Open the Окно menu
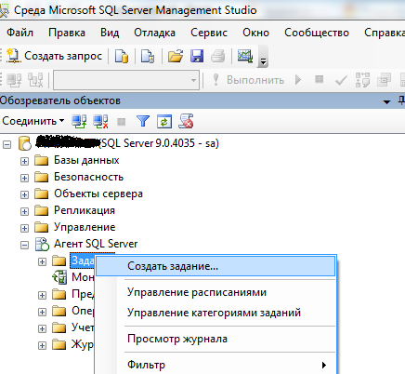 tap(255, 33)
